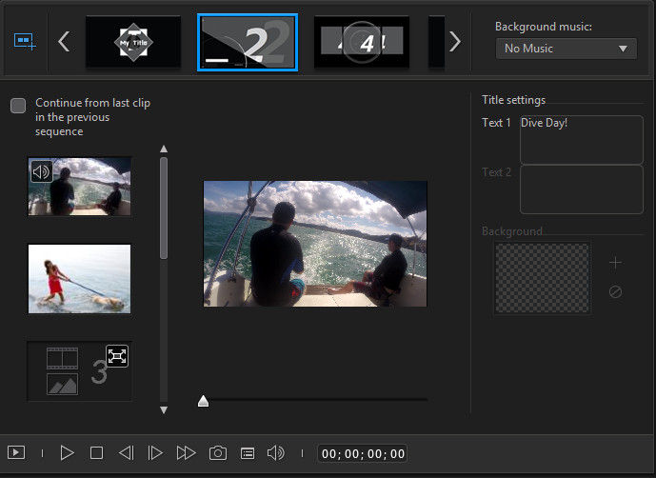Click the Text 1 field containing Dive Day!
The image size is (656, 478).
coord(581,140)
